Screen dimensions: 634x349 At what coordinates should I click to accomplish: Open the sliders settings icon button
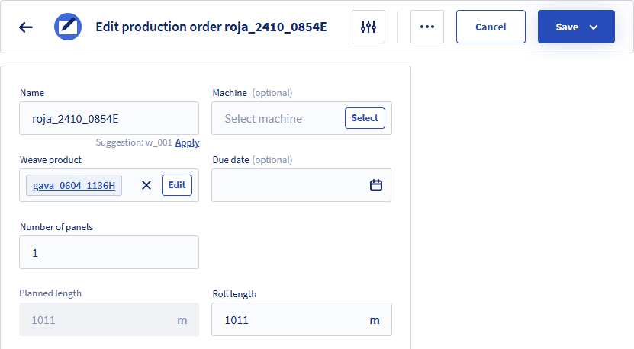(x=368, y=27)
